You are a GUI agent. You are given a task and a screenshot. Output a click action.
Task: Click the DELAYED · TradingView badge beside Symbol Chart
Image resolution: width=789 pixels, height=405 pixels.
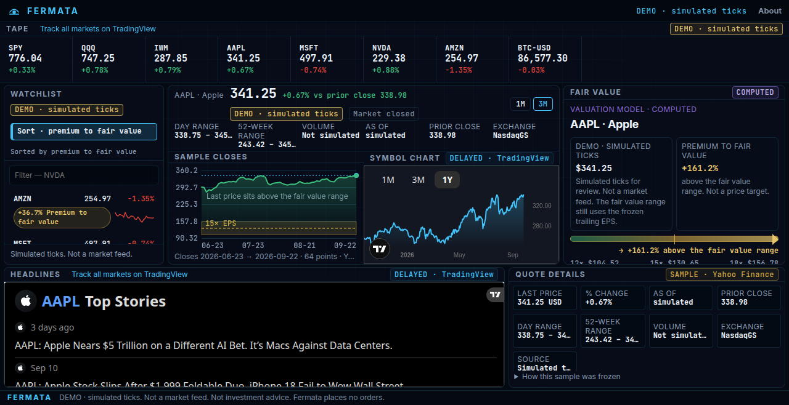point(499,158)
